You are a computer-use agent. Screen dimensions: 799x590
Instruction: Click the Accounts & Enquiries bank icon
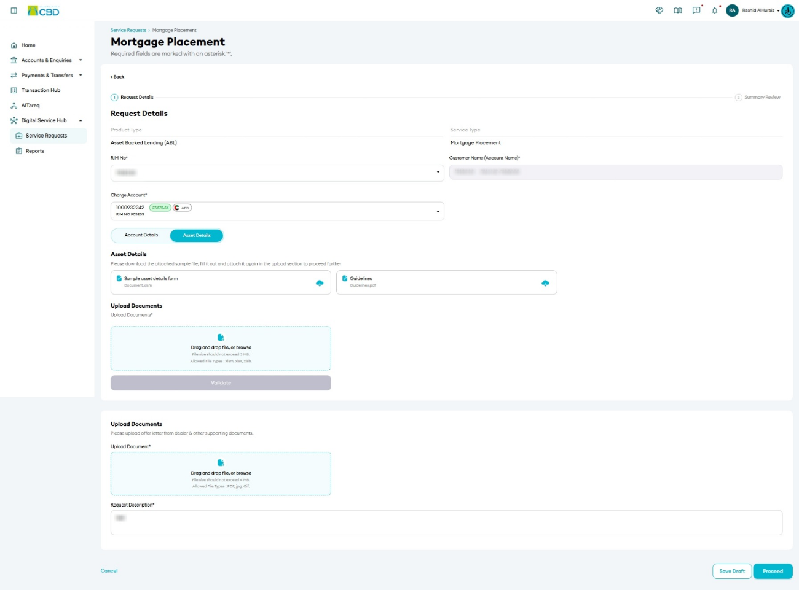(x=14, y=60)
